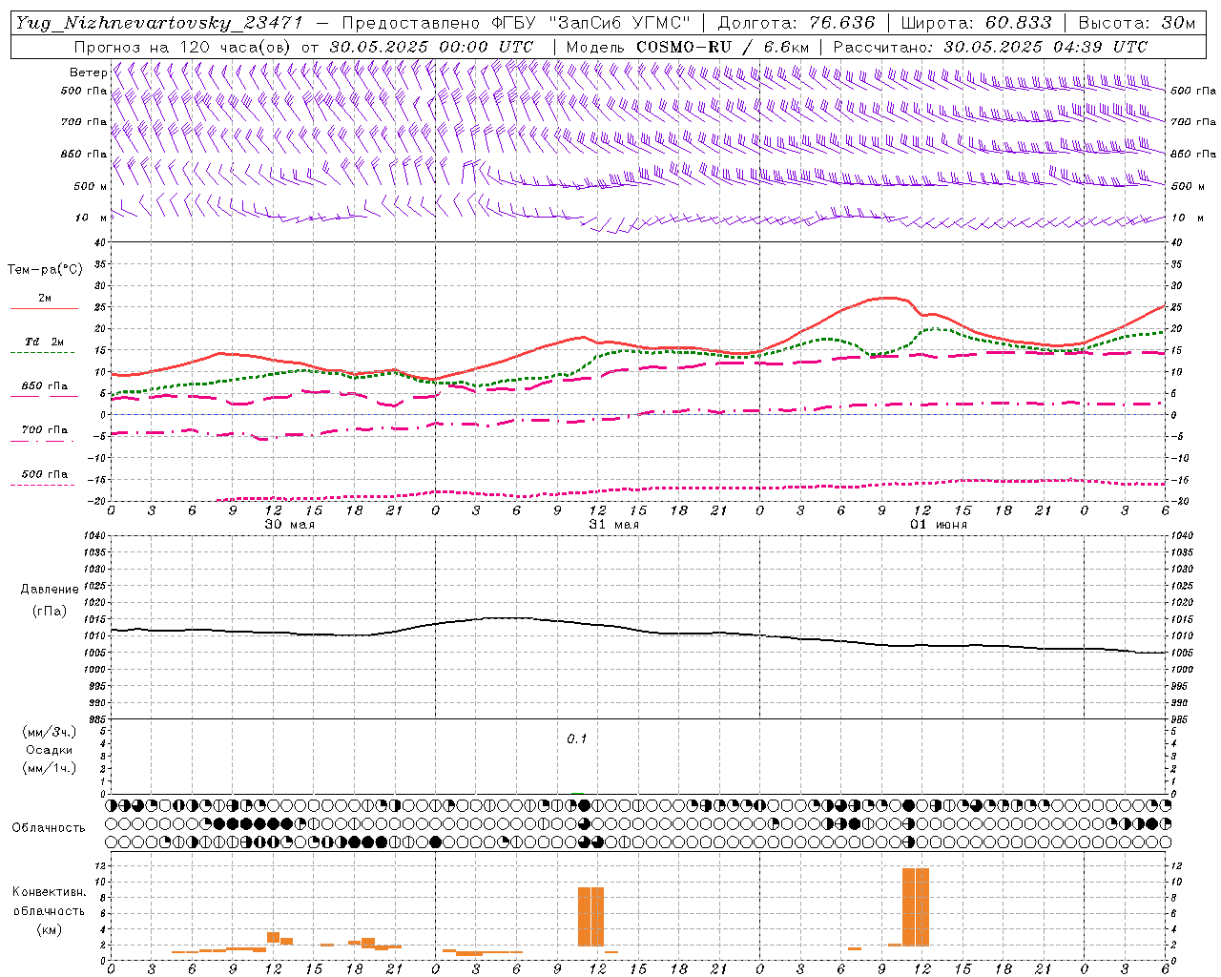The image size is (1221, 977).
Task: Click the "Ветер" wind panel label
Action: (89, 73)
